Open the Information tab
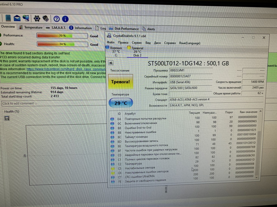This screenshot has height=207, width=277. point(81,28)
